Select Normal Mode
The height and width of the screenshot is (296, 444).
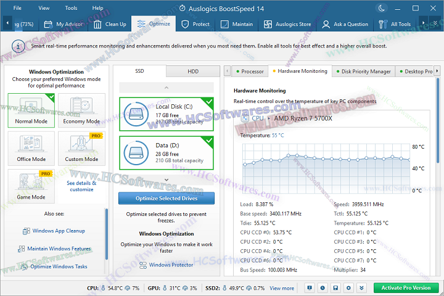pos(31,110)
